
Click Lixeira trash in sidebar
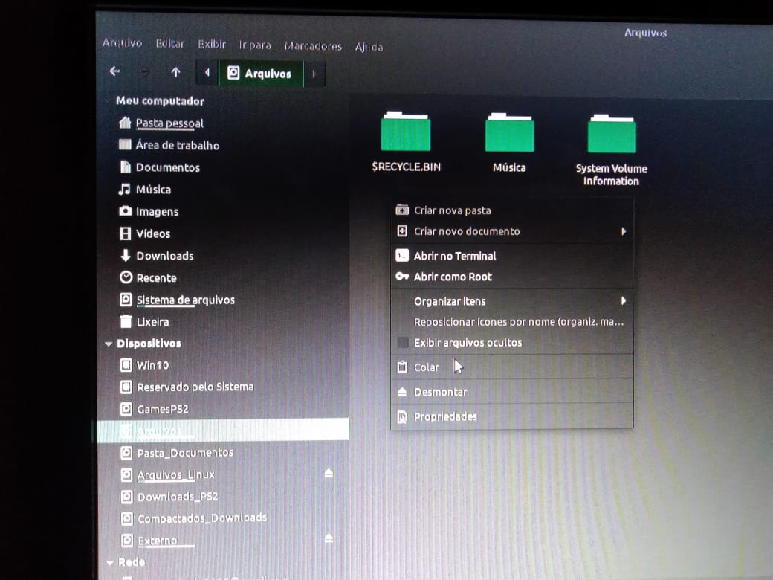tap(152, 322)
